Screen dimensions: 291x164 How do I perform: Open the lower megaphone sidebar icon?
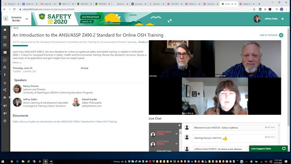point(5,113)
